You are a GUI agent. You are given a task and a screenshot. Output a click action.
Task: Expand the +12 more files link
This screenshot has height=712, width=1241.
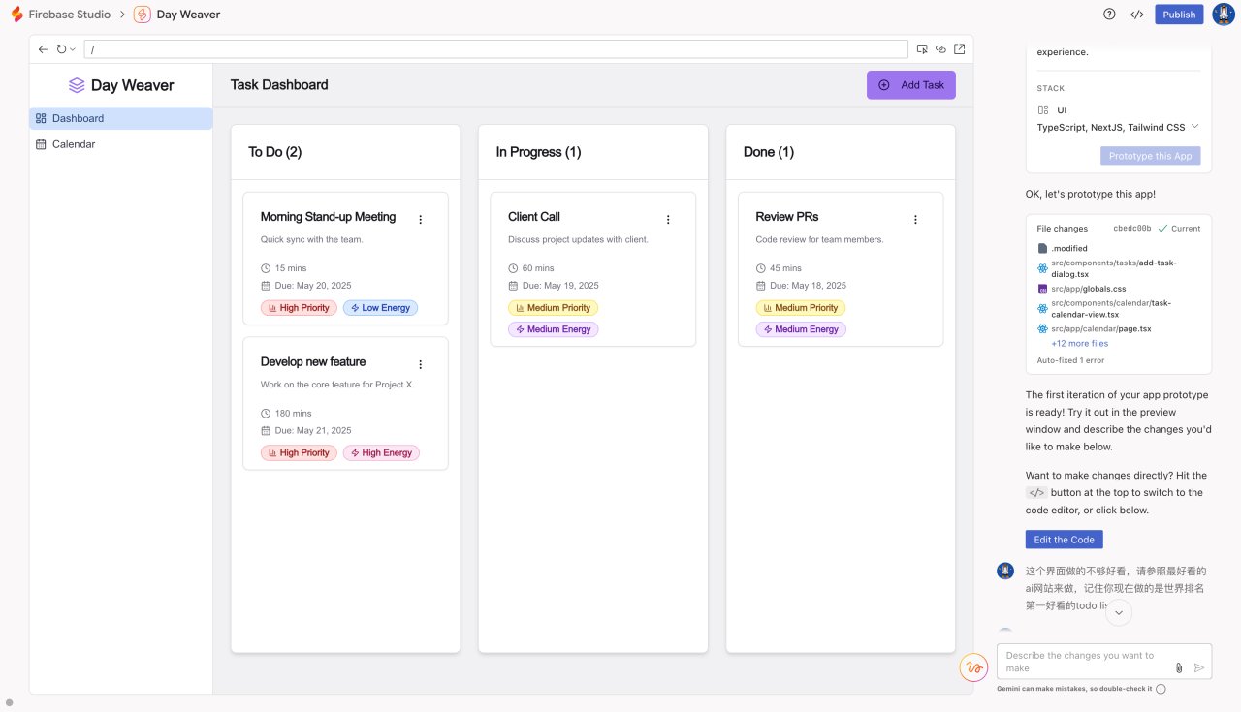1079,344
